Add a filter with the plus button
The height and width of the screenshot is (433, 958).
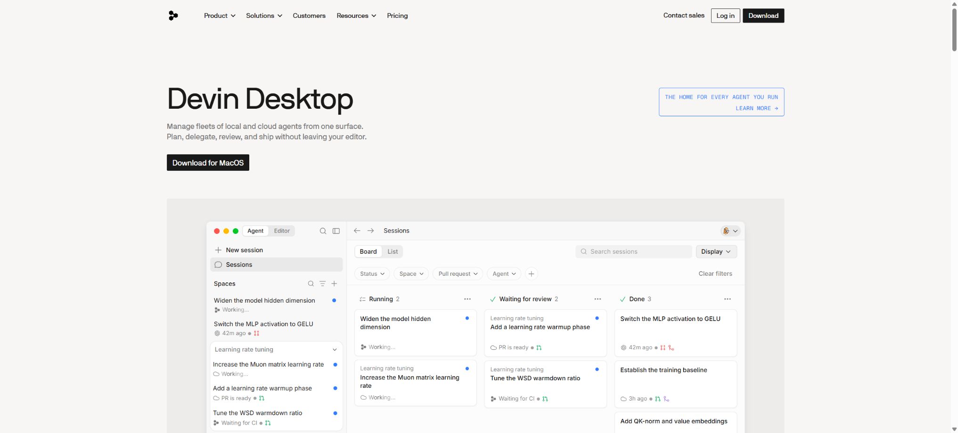coord(531,274)
